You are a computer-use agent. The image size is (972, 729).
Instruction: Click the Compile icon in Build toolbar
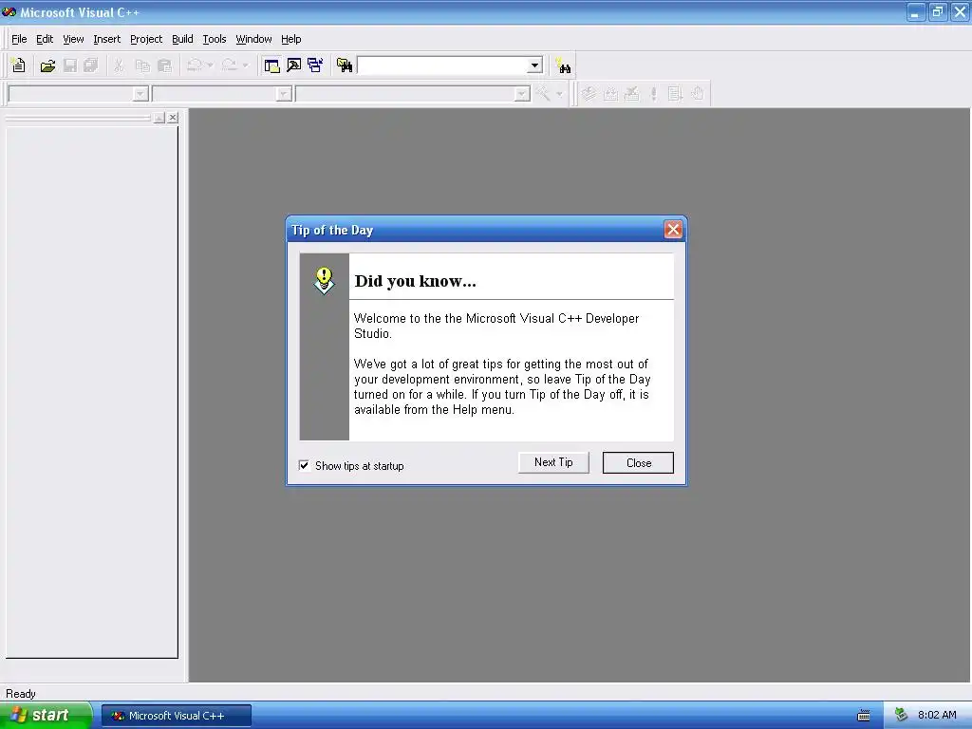(x=589, y=94)
